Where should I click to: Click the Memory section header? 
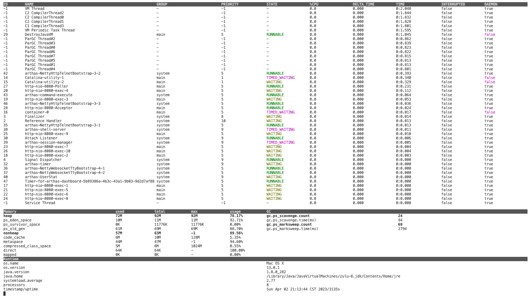(x=10, y=212)
